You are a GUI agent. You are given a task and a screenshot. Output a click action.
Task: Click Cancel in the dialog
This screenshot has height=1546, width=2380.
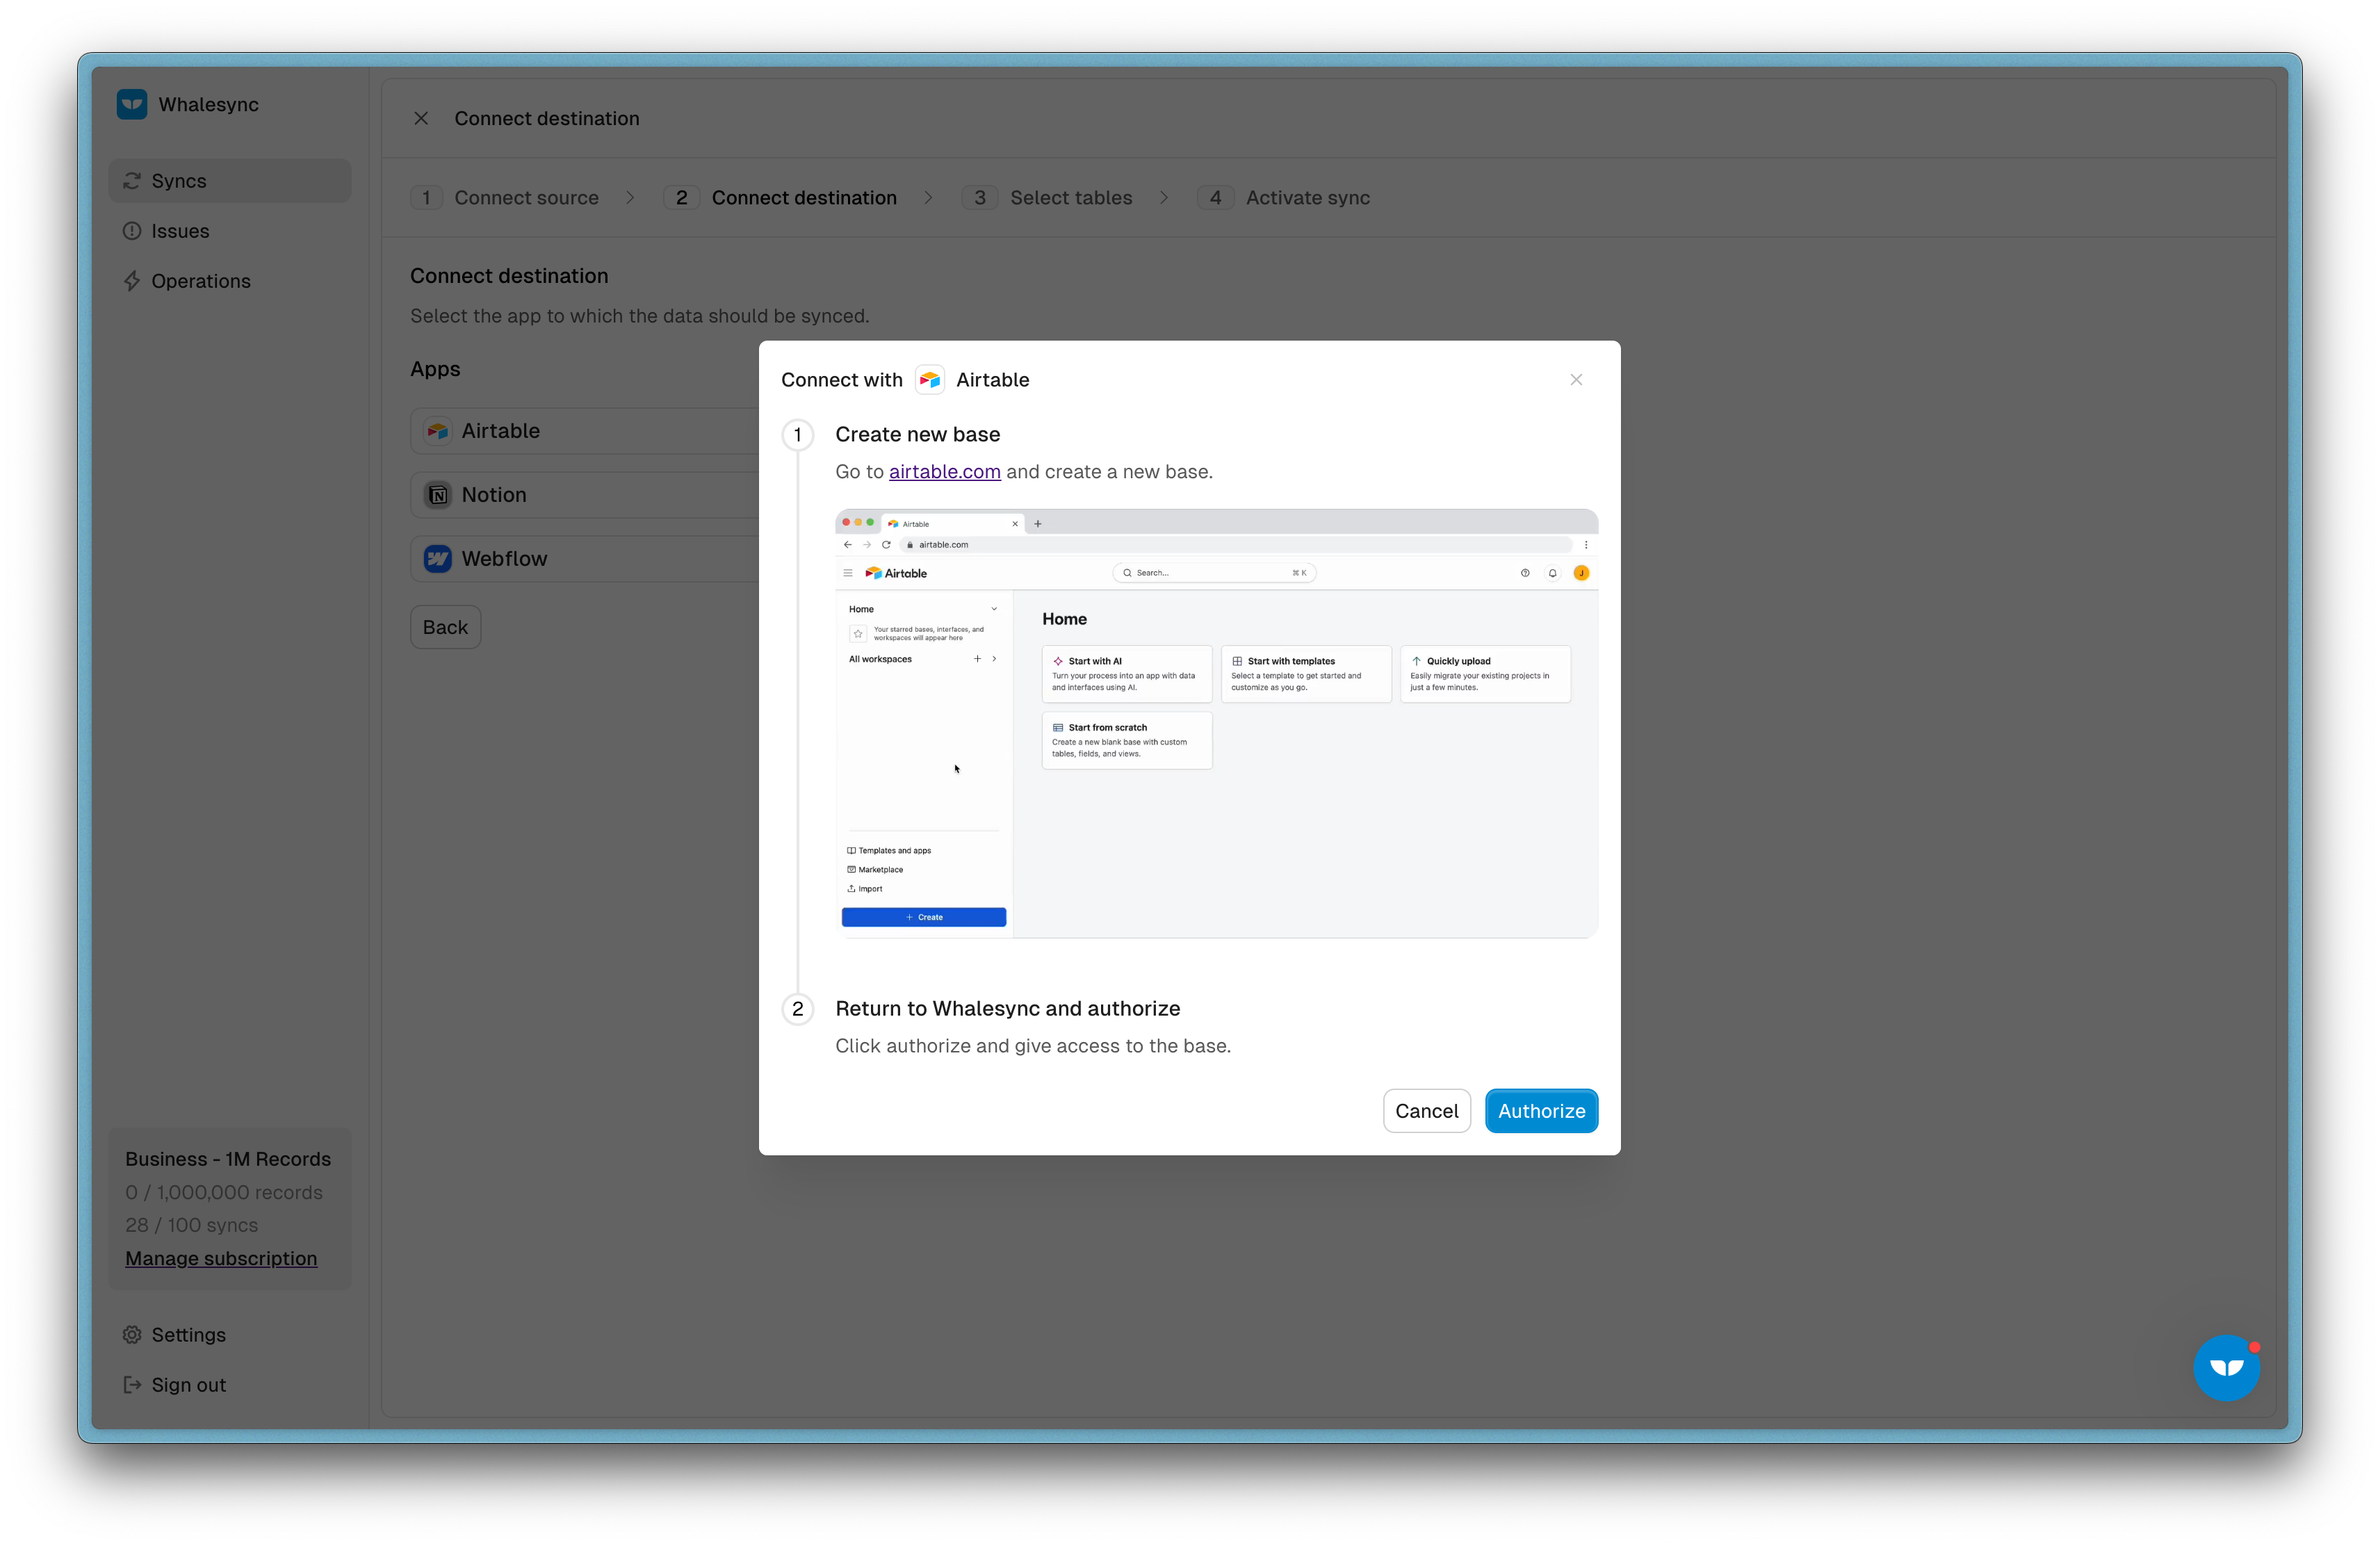pos(1426,1111)
